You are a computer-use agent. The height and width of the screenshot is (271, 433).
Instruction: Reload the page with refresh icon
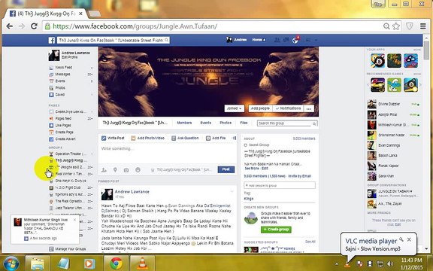[x=34, y=26]
